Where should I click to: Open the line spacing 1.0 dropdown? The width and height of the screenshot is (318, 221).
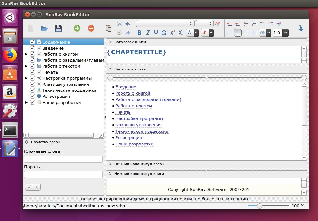[x=286, y=33]
